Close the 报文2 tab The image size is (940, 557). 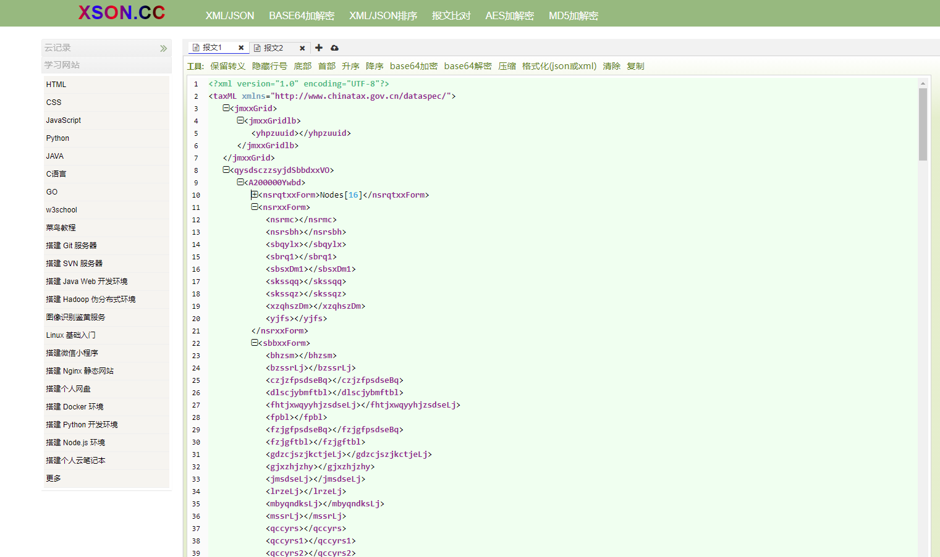click(302, 48)
